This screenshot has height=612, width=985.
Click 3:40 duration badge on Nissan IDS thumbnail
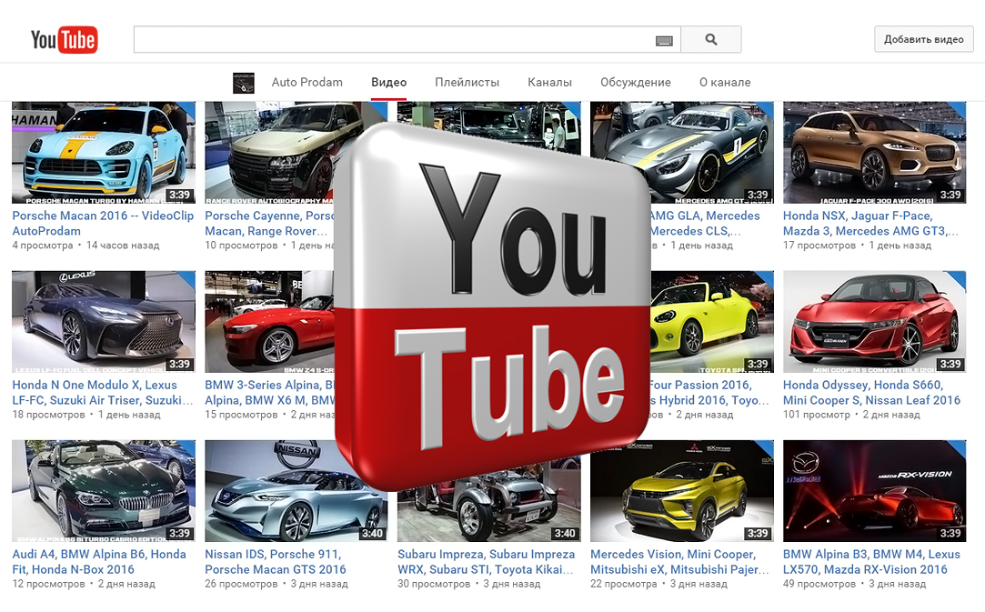coord(373,533)
